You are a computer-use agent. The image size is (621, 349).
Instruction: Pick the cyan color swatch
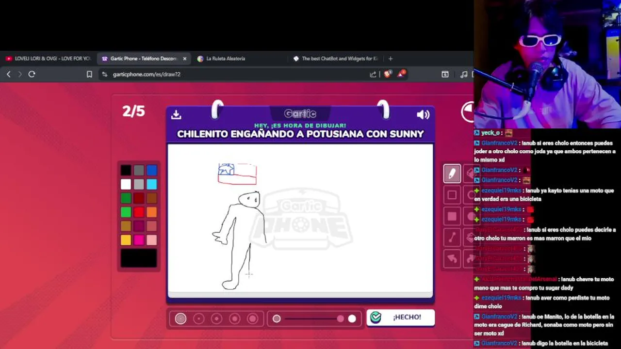pos(152,184)
